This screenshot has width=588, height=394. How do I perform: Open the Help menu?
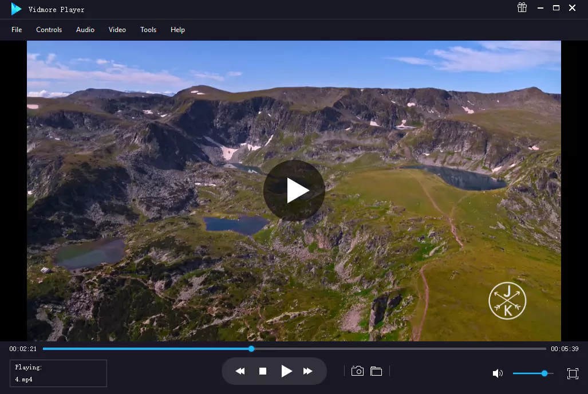click(177, 29)
